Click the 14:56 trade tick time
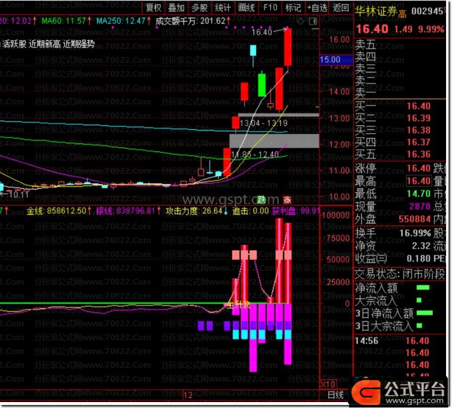 (366, 341)
